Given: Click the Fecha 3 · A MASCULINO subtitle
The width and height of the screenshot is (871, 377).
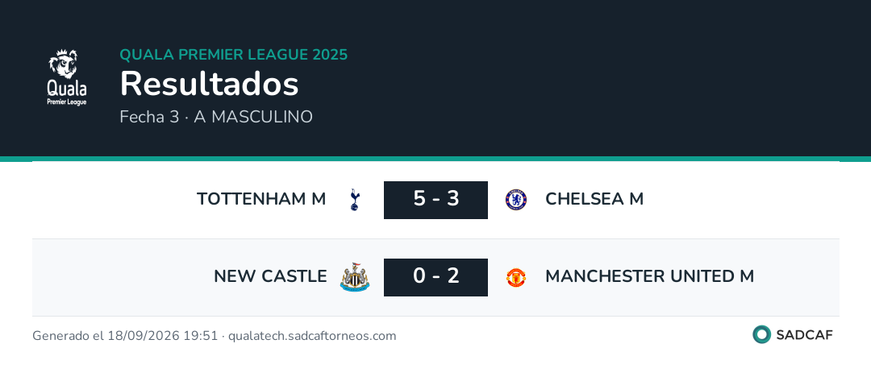Looking at the screenshot, I should (x=216, y=117).
